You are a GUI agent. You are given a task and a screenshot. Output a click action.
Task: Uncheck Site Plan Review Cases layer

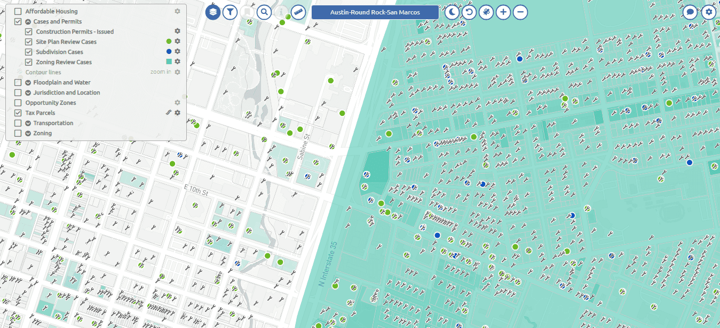[29, 42]
